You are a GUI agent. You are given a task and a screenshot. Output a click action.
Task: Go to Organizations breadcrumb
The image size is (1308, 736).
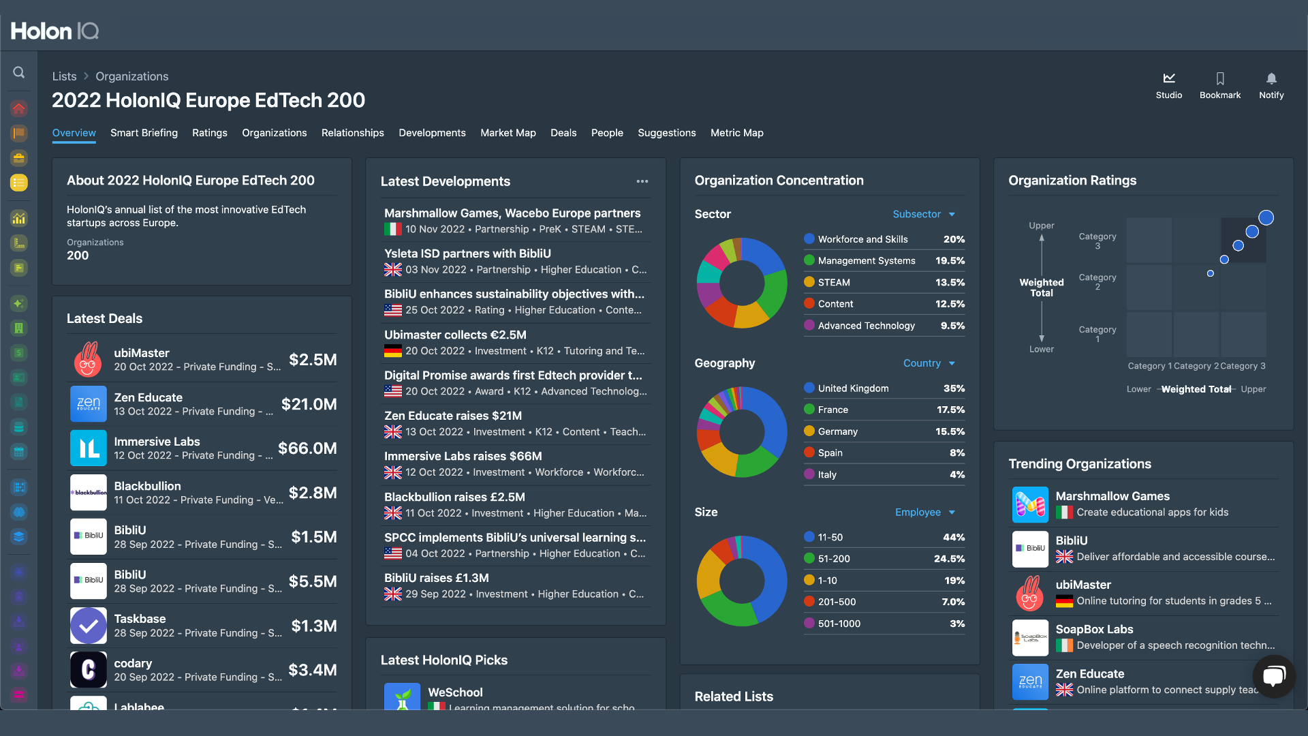132,76
